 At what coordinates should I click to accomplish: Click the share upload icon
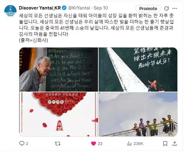(x=175, y=143)
